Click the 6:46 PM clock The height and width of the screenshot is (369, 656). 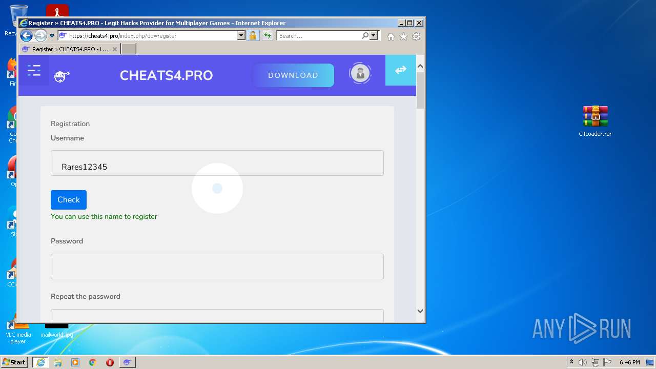[x=629, y=362]
